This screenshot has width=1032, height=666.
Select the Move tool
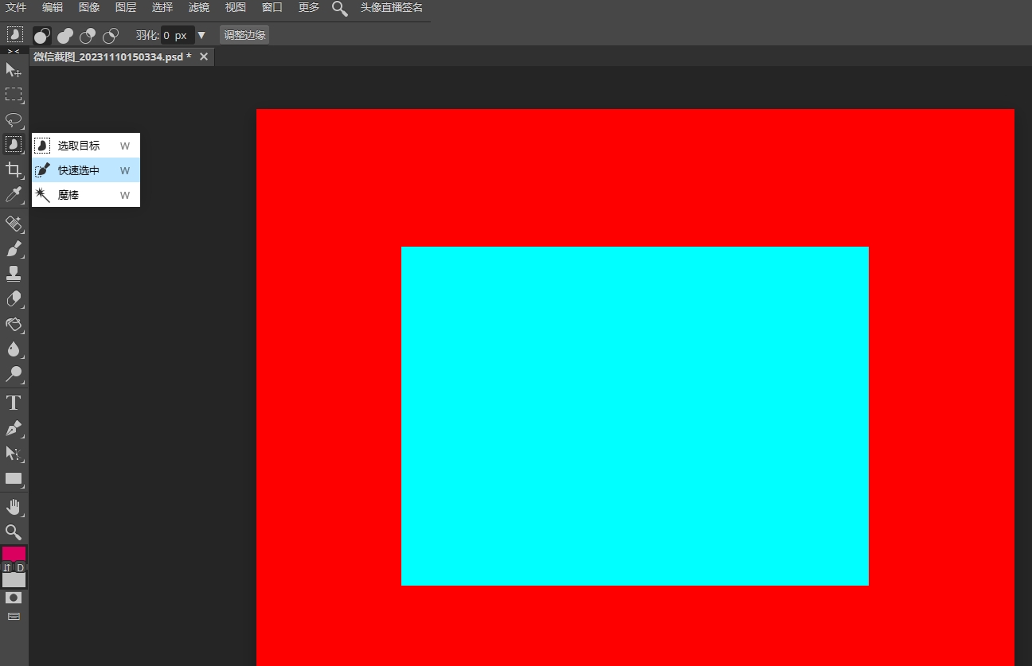coord(13,70)
